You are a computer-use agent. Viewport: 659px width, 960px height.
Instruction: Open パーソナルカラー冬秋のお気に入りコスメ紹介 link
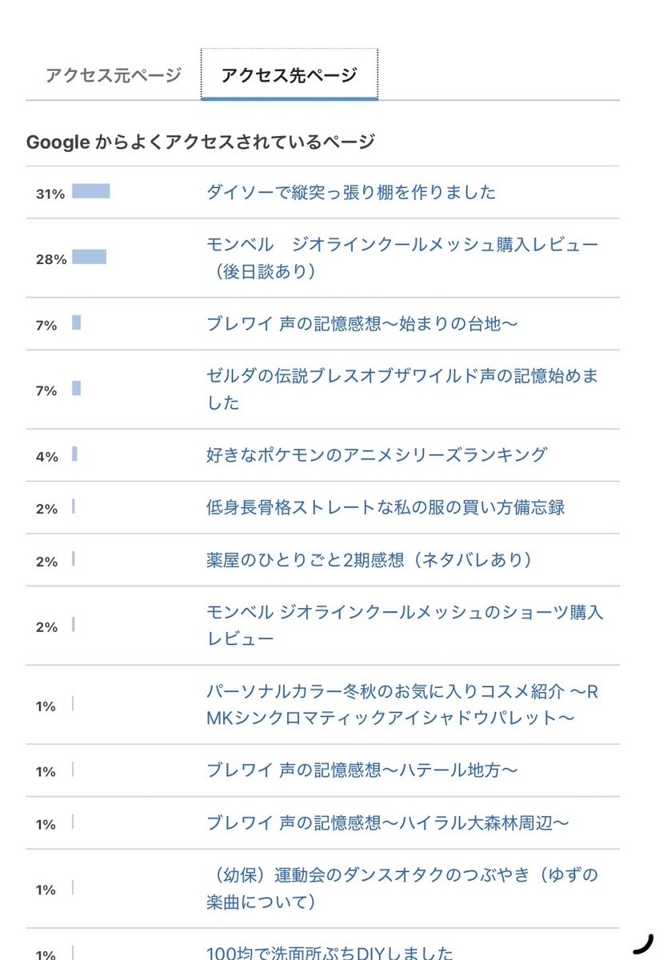[402, 705]
